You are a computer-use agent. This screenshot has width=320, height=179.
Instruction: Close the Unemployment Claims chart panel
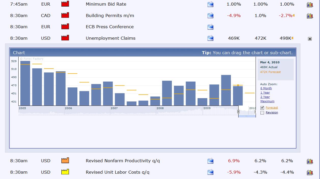pyautogui.click(x=310, y=39)
